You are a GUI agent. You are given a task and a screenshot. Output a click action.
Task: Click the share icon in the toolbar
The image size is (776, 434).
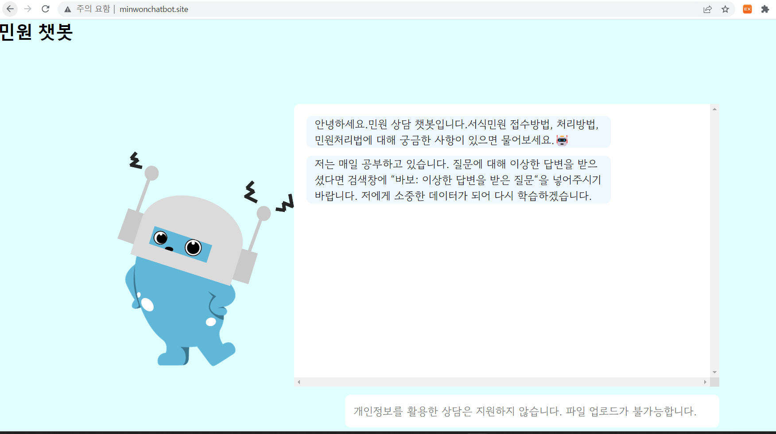coord(707,9)
